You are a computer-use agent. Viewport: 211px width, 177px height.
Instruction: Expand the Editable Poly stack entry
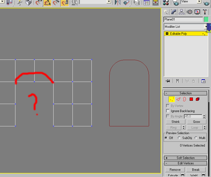pyautogui.click(x=167, y=33)
